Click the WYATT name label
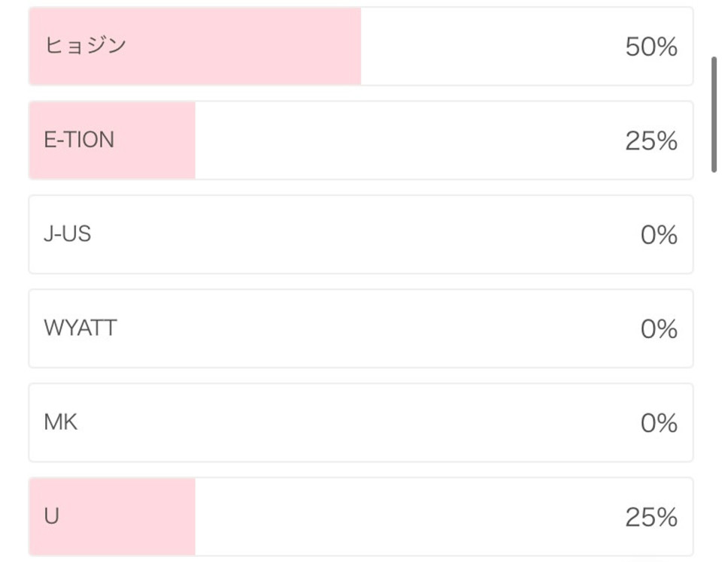This screenshot has height=562, width=722. (x=80, y=328)
